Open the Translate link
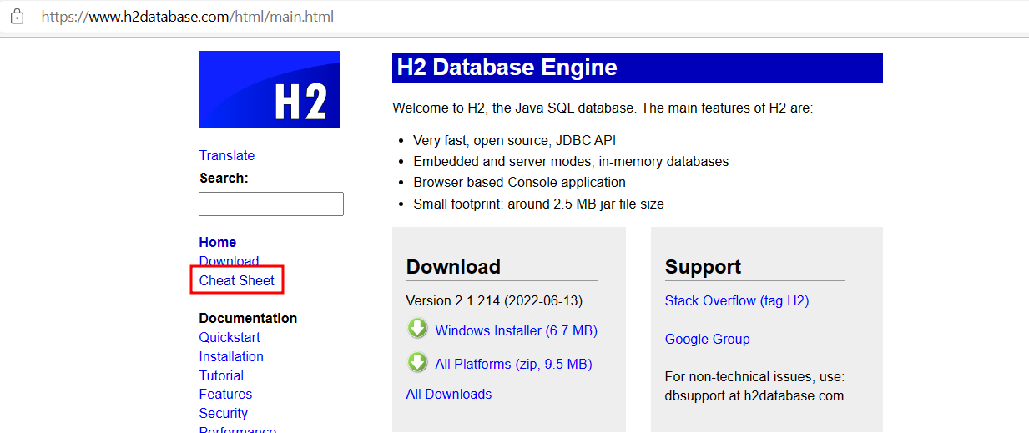This screenshot has width=1029, height=433. pos(227,155)
